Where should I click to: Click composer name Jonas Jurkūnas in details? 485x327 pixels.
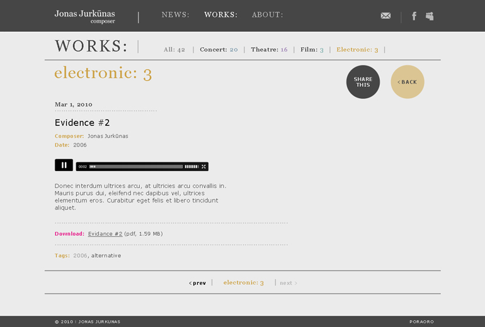[108, 136]
